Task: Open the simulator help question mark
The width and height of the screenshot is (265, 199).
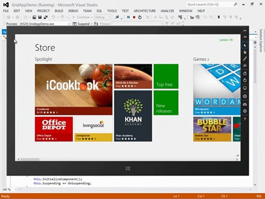Action: [x=245, y=119]
